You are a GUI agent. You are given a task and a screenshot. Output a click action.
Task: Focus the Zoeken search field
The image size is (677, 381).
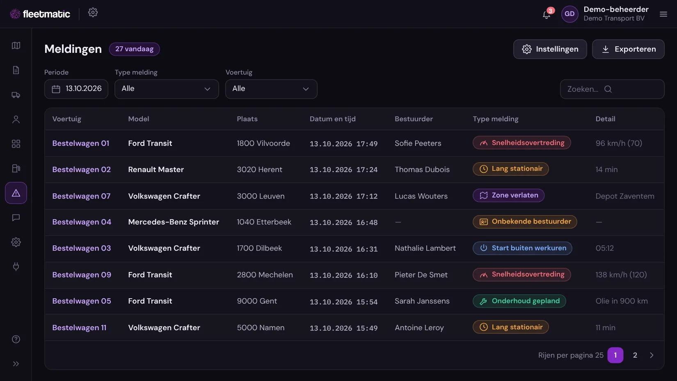[612, 89]
